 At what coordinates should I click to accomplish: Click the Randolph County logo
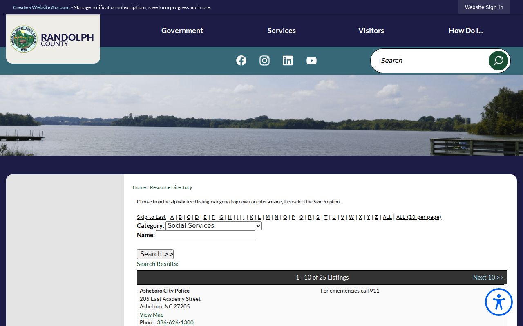pos(53,39)
